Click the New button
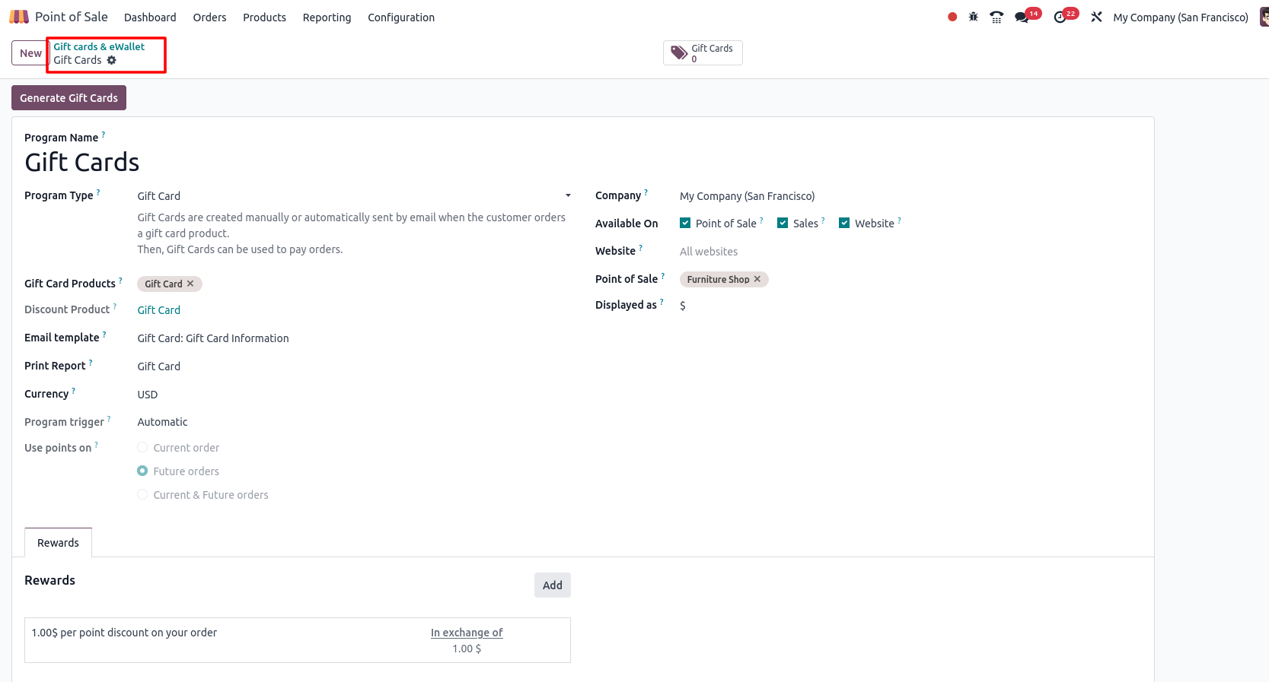1269x682 pixels. (30, 53)
